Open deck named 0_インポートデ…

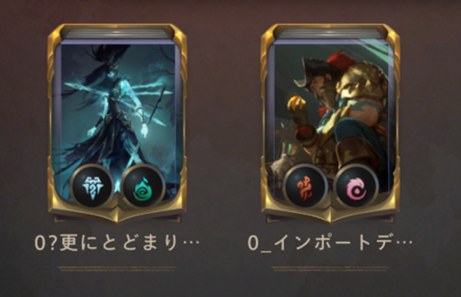(330, 243)
